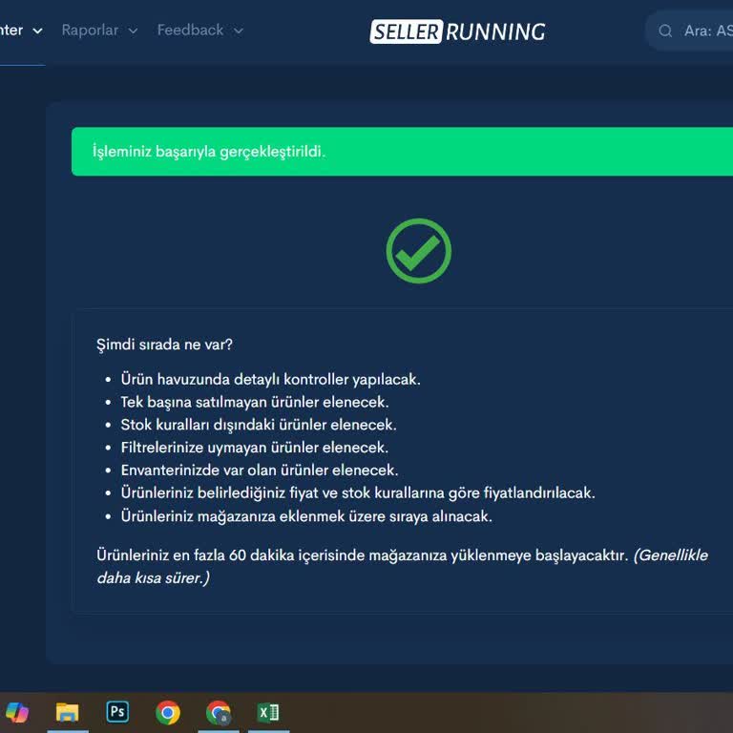Click the italic '(Genellikle daha kısa sürer.)' text
Image resolution: width=733 pixels, height=733 pixels.
(402, 567)
